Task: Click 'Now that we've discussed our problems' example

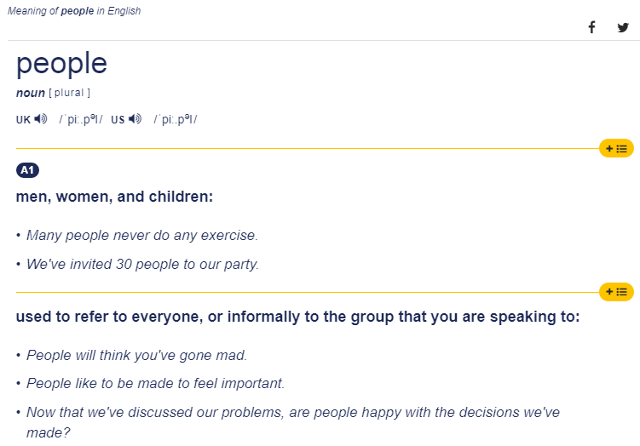Action: [x=292, y=422]
